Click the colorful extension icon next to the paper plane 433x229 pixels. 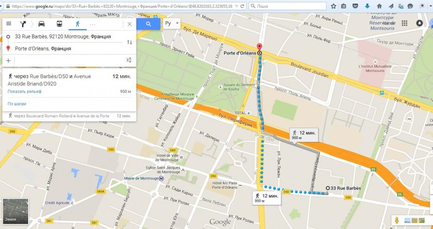tap(401, 6)
